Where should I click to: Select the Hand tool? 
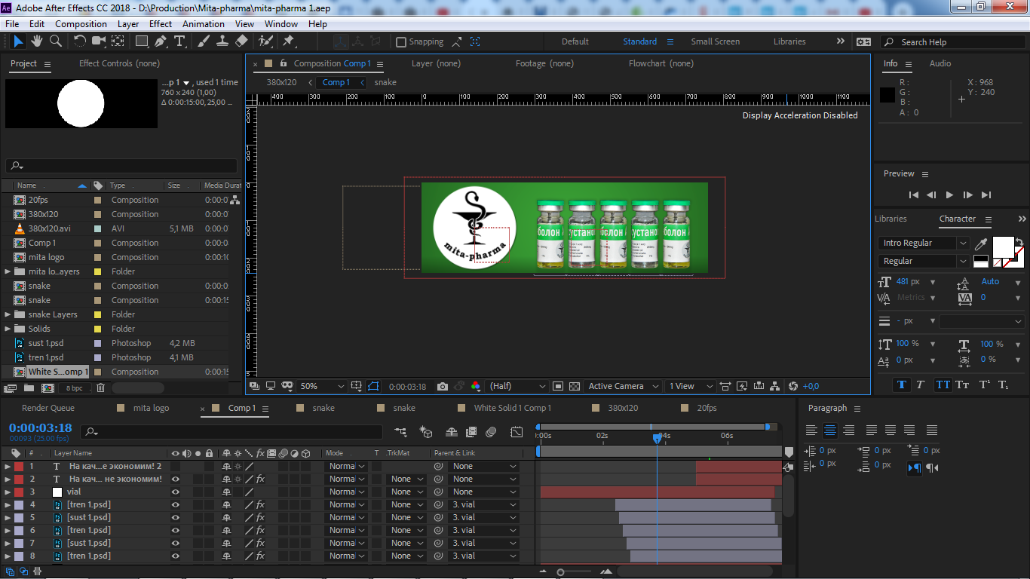pos(38,41)
